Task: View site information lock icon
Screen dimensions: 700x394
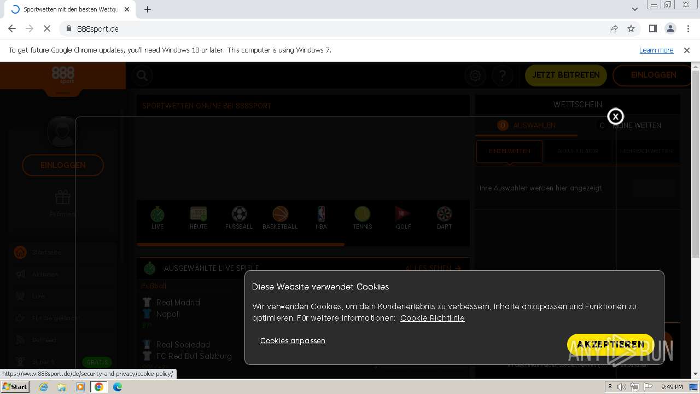Action: pos(68,29)
